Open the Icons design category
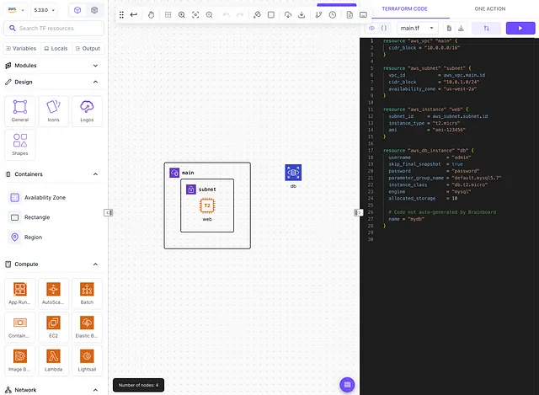 [x=53, y=111]
